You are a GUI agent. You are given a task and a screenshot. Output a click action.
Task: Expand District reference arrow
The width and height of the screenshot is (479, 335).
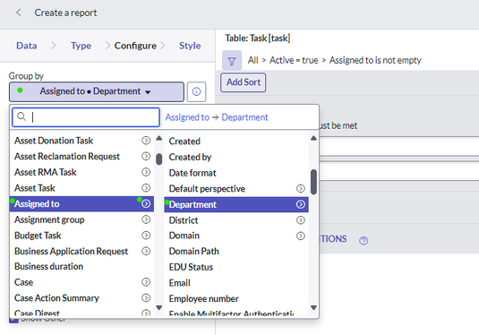coord(301,220)
